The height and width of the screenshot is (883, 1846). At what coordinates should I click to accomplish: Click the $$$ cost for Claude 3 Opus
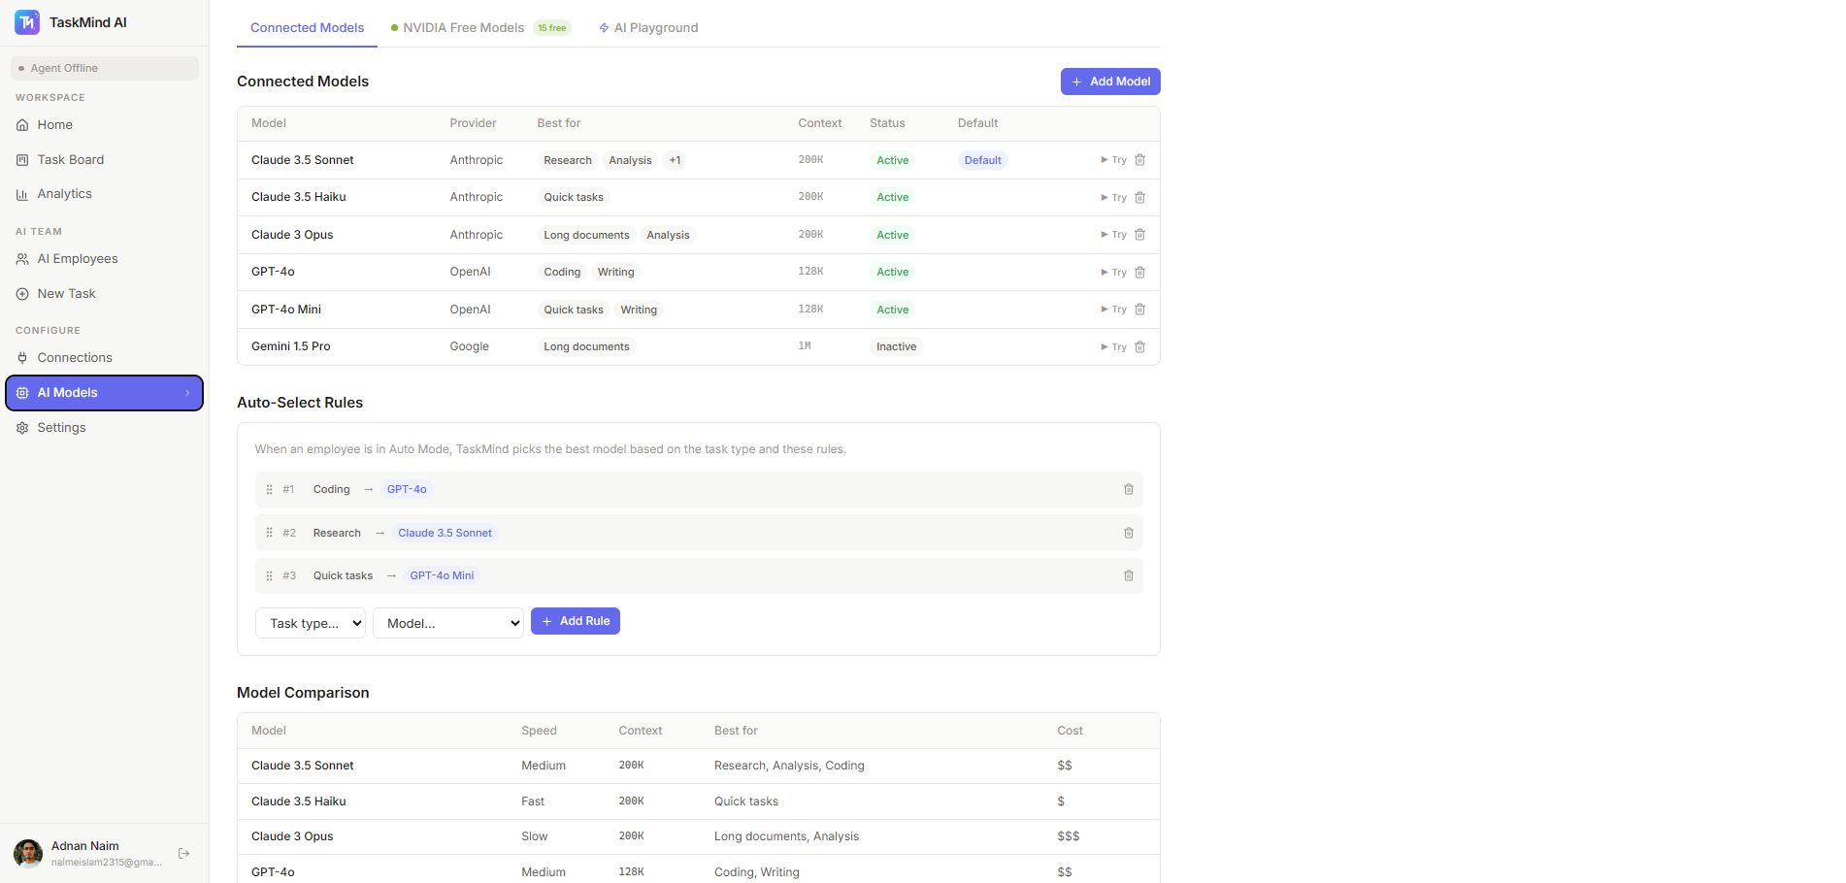pos(1069,836)
